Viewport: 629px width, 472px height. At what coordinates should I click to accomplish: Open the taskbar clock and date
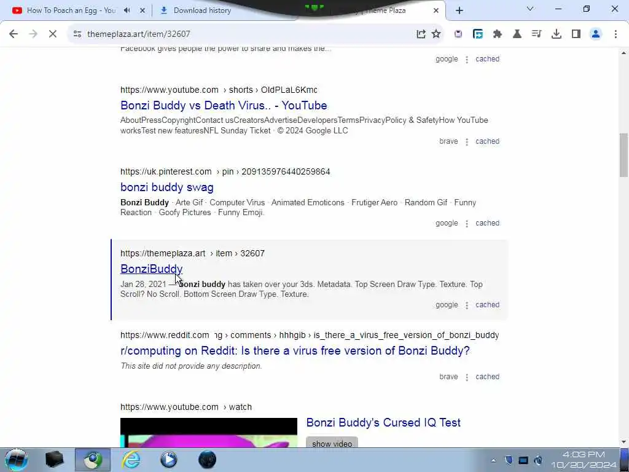click(x=584, y=460)
